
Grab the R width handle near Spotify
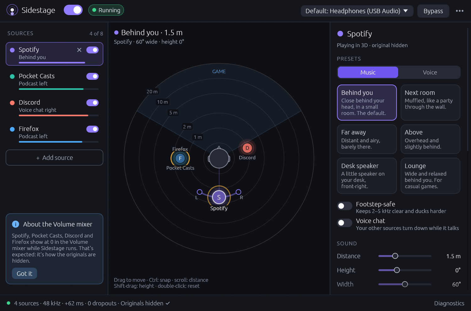(x=238, y=192)
